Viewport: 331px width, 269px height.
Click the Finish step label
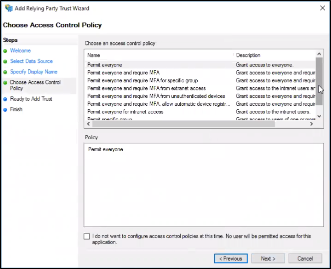coord(16,109)
